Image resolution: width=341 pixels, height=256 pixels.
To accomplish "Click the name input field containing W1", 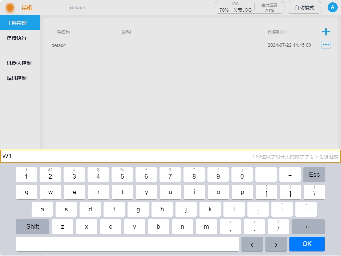I will [x=127, y=156].
